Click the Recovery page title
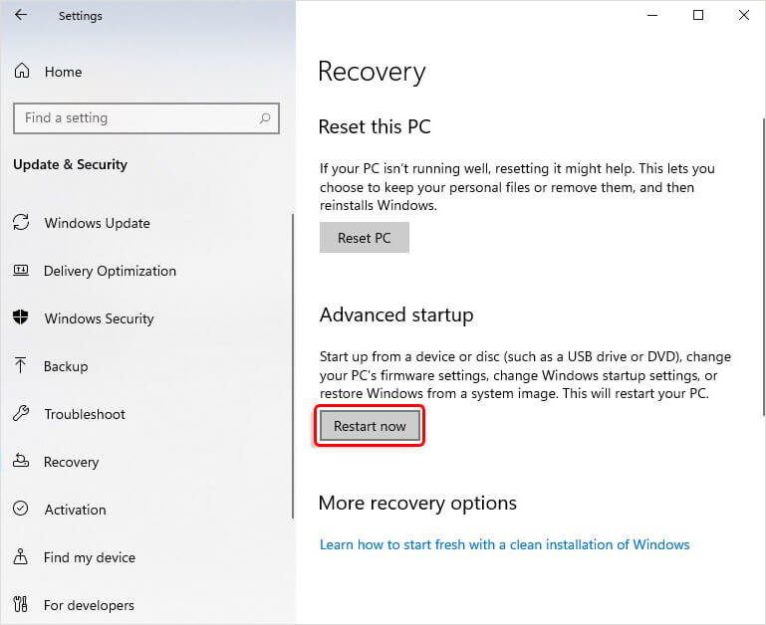 click(x=372, y=73)
